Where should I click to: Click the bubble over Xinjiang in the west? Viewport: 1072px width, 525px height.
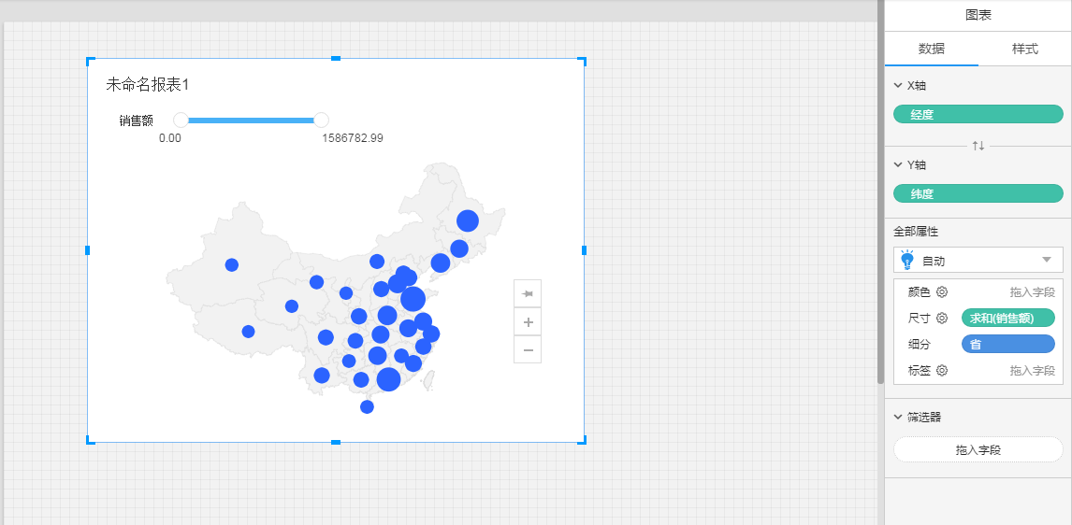click(232, 265)
